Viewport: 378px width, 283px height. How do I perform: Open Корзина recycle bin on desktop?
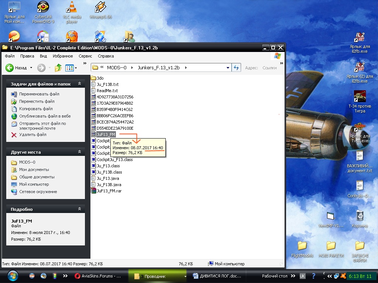(360, 219)
